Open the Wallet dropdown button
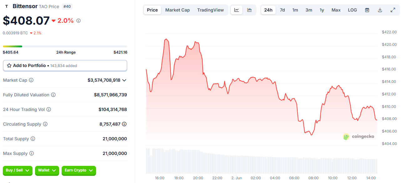The width and height of the screenshot is (402, 183). coord(47,171)
